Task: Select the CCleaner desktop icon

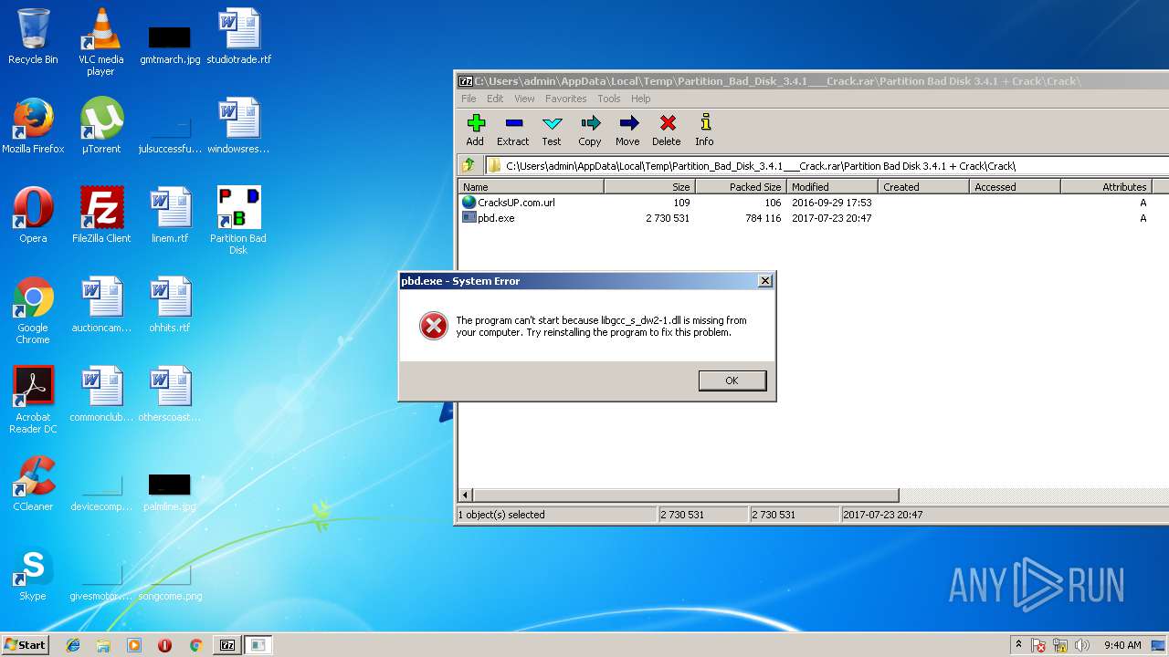Action: [33, 484]
